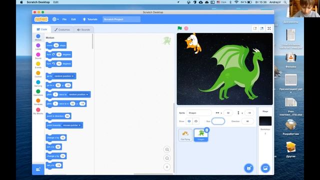Click the sprite Direction field
The width and height of the screenshot is (320, 180).
247,121
